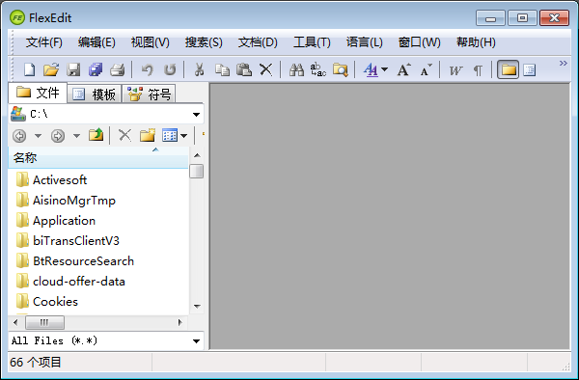The image size is (579, 380).
Task: Open the 帮助(H) menu
Action: point(476,42)
